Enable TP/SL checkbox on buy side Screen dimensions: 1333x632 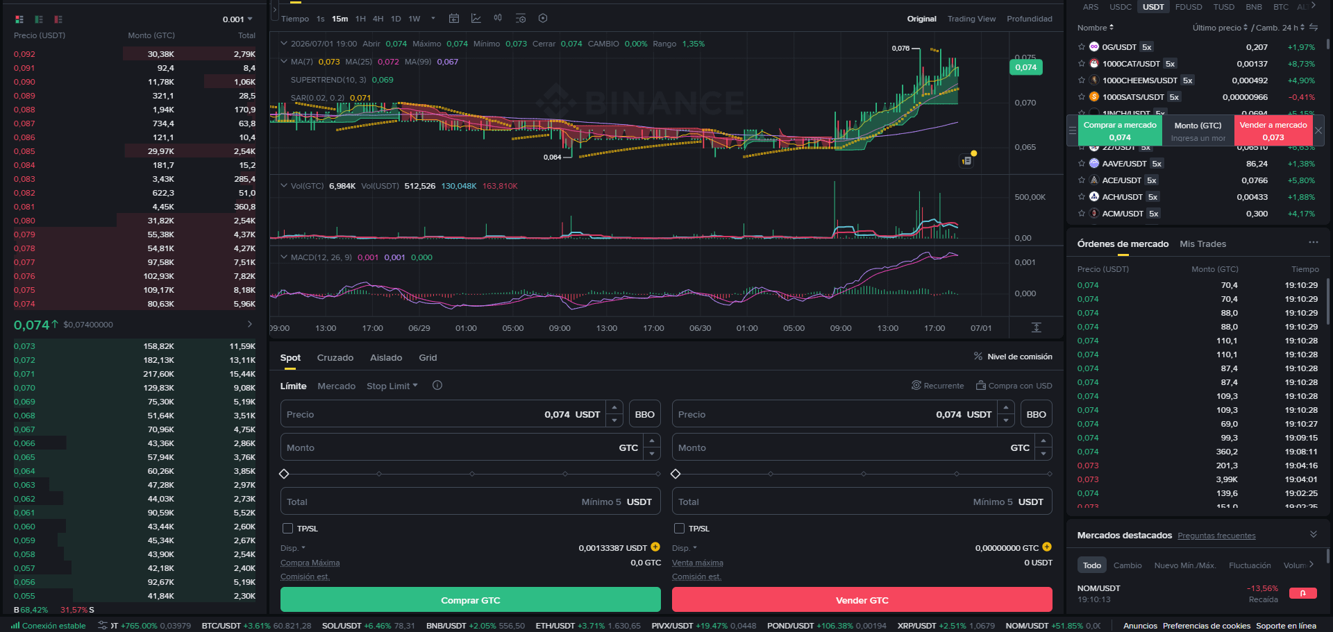pyautogui.click(x=287, y=529)
